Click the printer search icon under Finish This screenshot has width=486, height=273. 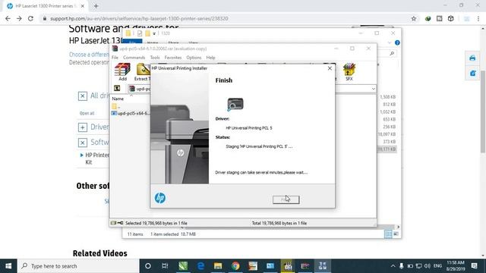click(235, 105)
